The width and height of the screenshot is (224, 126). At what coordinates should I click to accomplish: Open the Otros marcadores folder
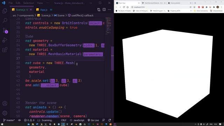click(201, 11)
